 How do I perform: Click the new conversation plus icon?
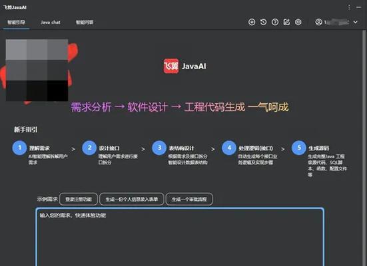[x=252, y=22]
